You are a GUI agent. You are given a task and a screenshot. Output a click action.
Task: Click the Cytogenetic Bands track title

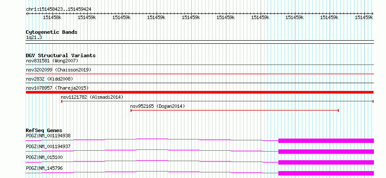(52, 32)
